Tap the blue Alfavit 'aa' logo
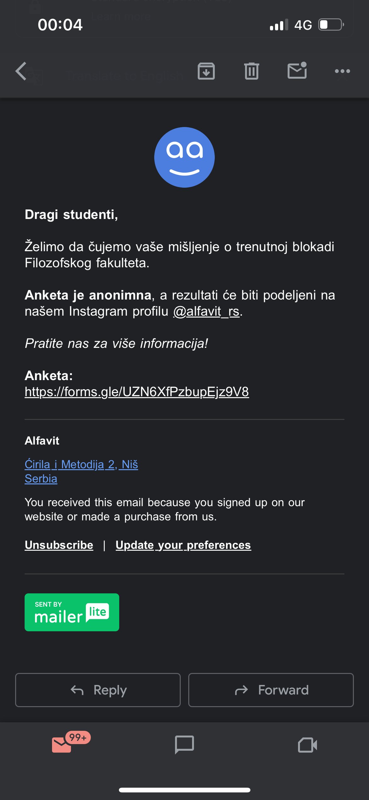The width and height of the screenshot is (369, 800). click(x=184, y=157)
